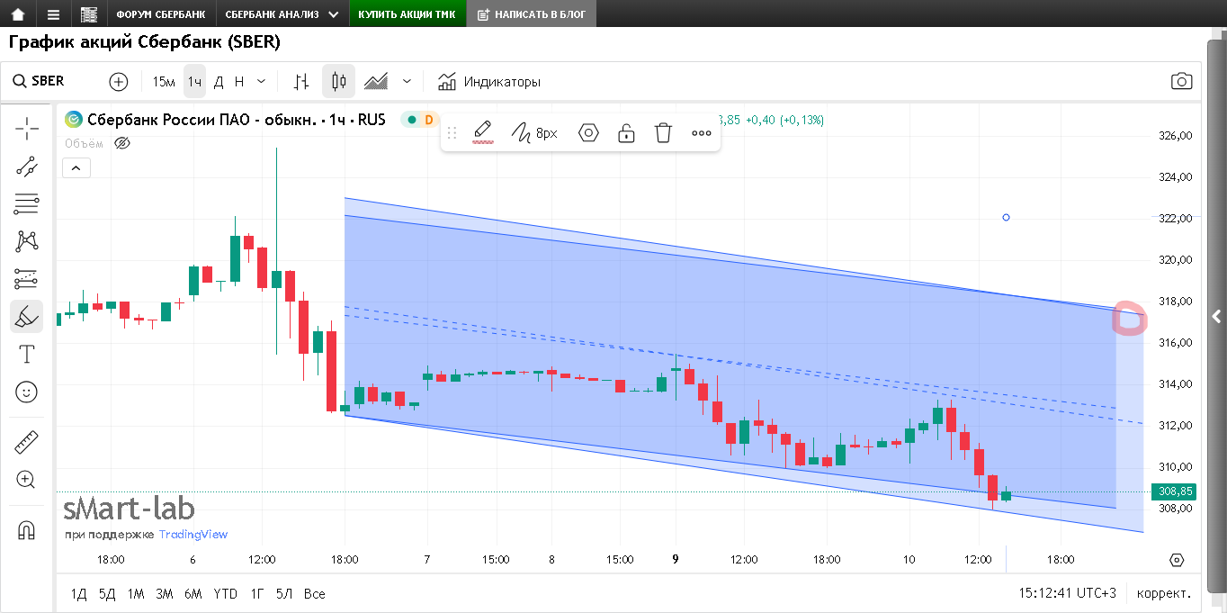The height and width of the screenshot is (613, 1227).
Task: Click the 308,85 current price label
Action: (x=1173, y=491)
